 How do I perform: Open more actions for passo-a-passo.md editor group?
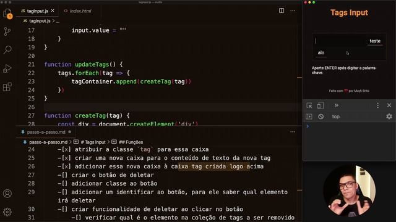pyautogui.click(x=293, y=131)
